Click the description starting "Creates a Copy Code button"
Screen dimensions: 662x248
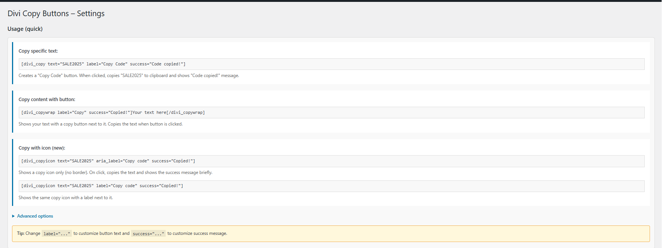pyautogui.click(x=128, y=76)
